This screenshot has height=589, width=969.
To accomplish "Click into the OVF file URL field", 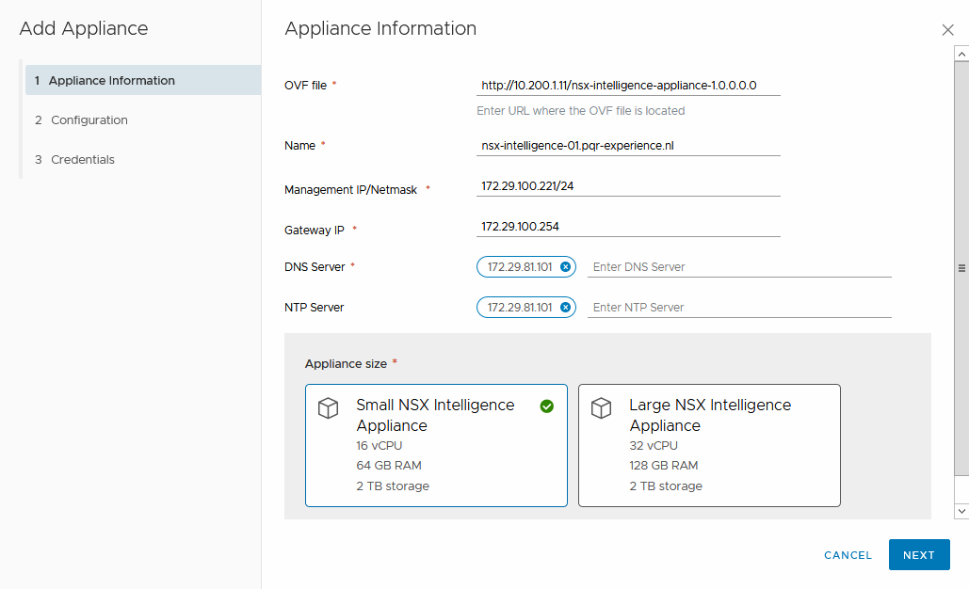I will pyautogui.click(x=628, y=86).
